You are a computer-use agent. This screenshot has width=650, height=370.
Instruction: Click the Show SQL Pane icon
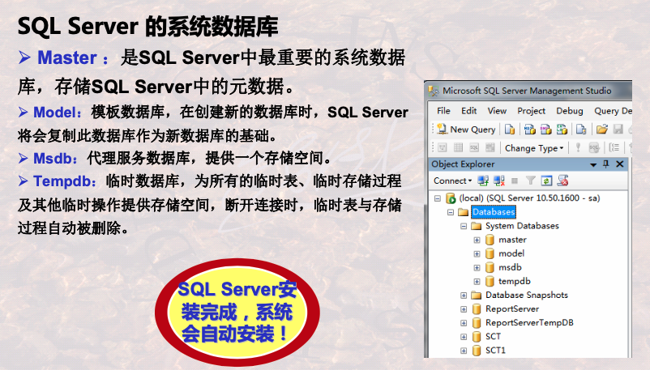point(474,147)
